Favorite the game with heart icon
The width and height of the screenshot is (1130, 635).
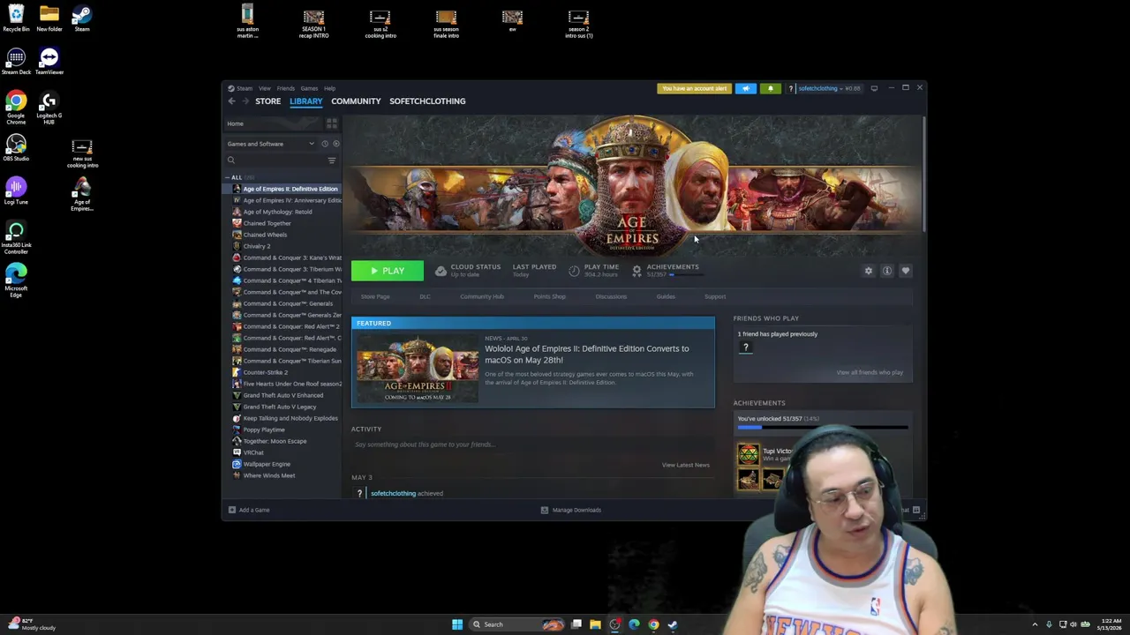906,271
